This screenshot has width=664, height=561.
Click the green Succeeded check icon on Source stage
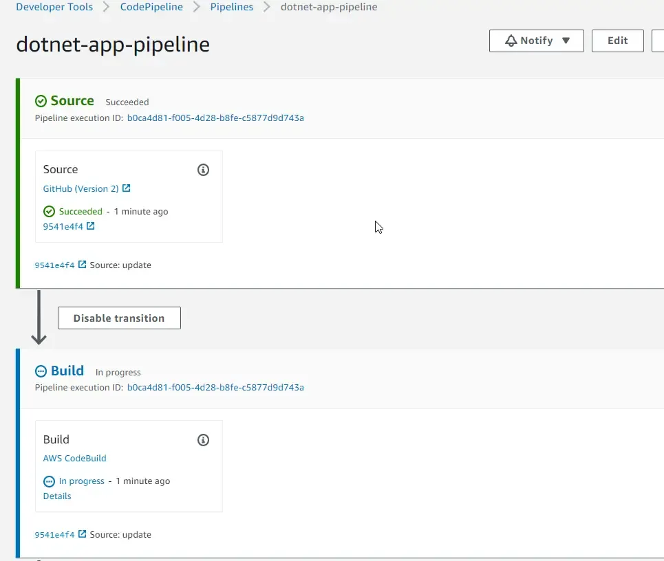click(41, 100)
